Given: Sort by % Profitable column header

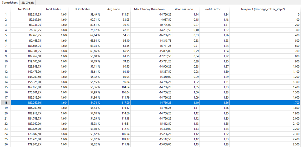Looking at the screenshot, I should 82,9.
